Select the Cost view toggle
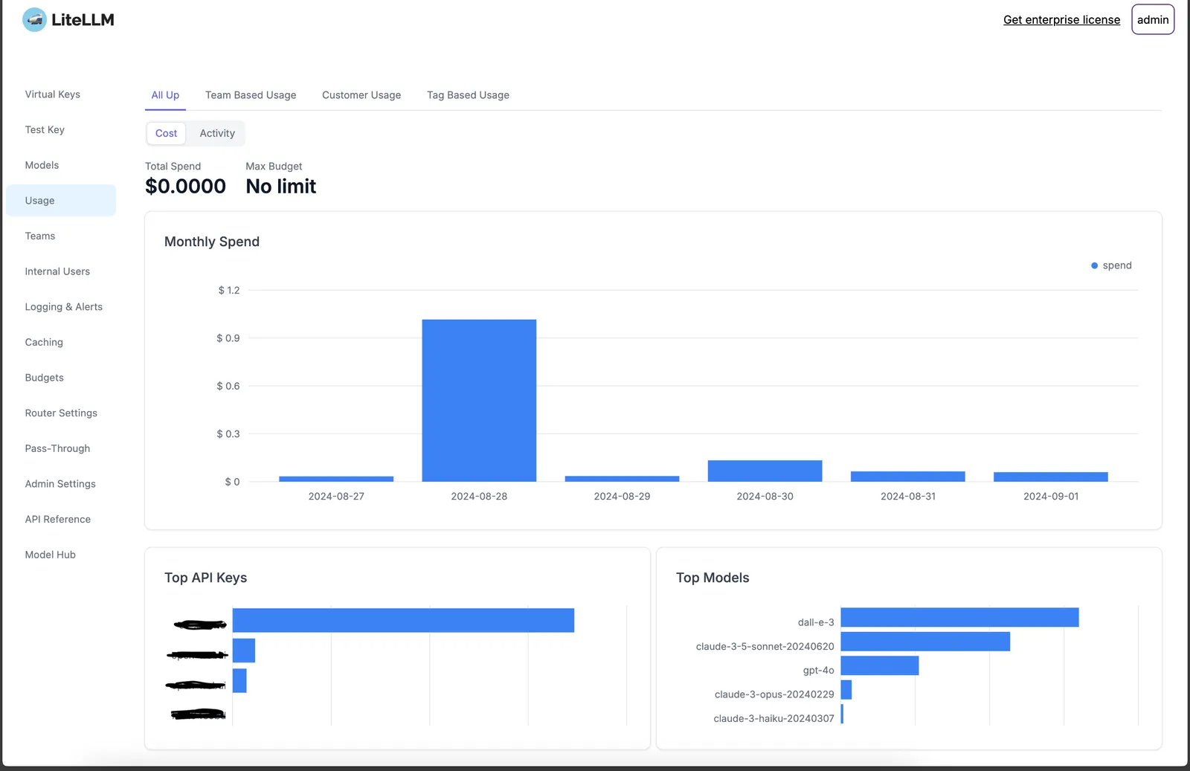1190x771 pixels. coord(166,133)
